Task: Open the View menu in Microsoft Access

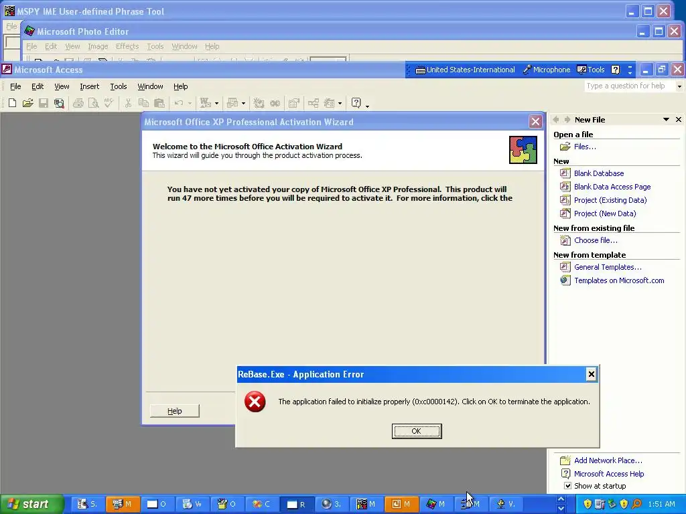Action: pos(62,86)
